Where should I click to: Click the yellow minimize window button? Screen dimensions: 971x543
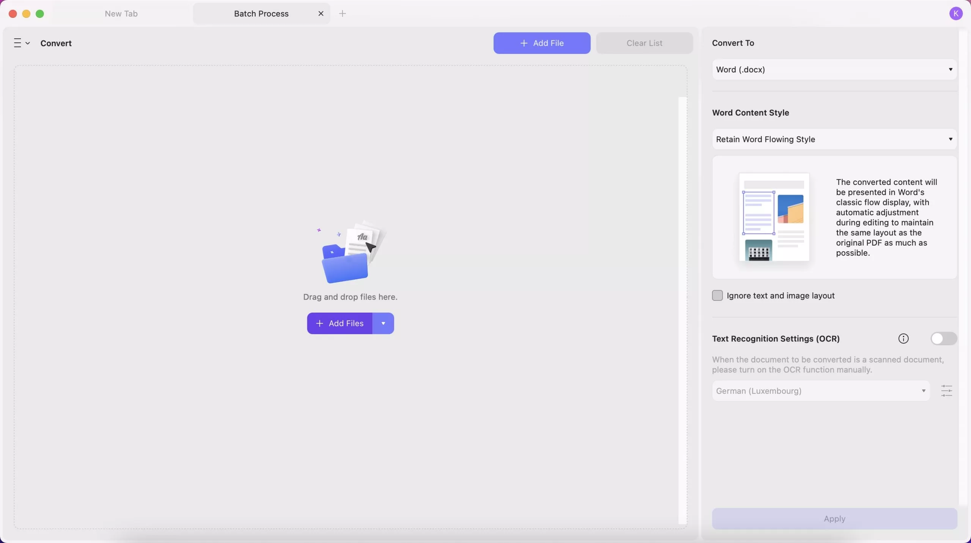(x=26, y=14)
